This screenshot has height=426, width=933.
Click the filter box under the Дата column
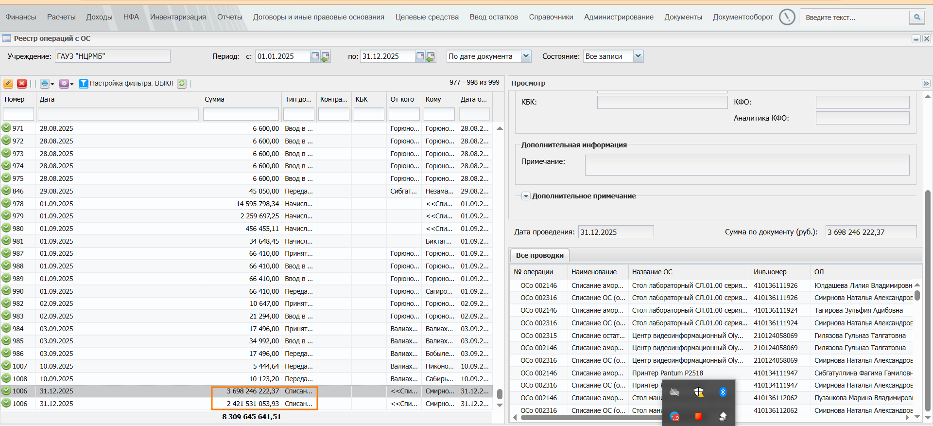click(x=118, y=114)
